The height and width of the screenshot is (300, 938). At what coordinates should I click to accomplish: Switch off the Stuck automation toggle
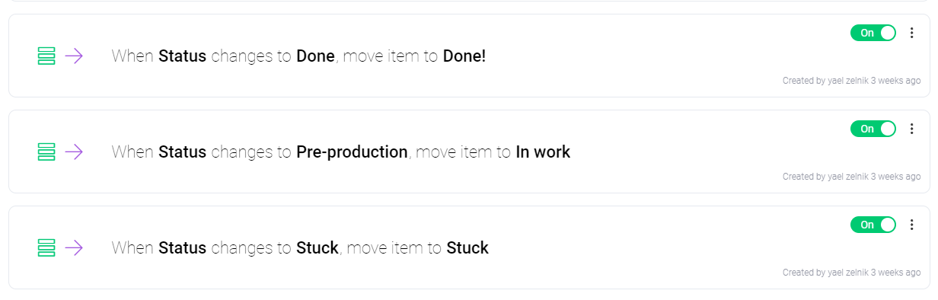pyautogui.click(x=873, y=225)
